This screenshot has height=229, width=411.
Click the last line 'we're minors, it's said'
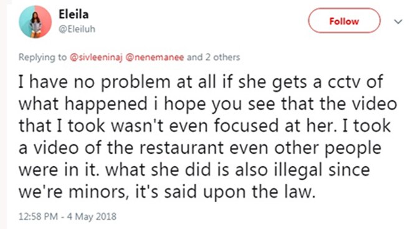coord(167,192)
